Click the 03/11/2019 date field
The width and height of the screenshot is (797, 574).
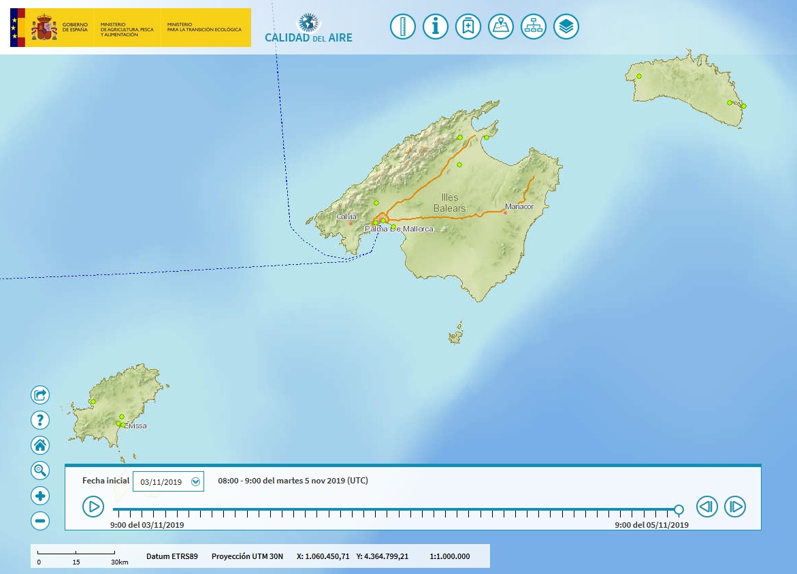click(161, 481)
